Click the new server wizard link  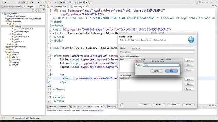click(96, 111)
